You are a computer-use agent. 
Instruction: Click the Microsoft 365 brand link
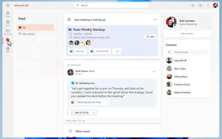coord(21,5)
